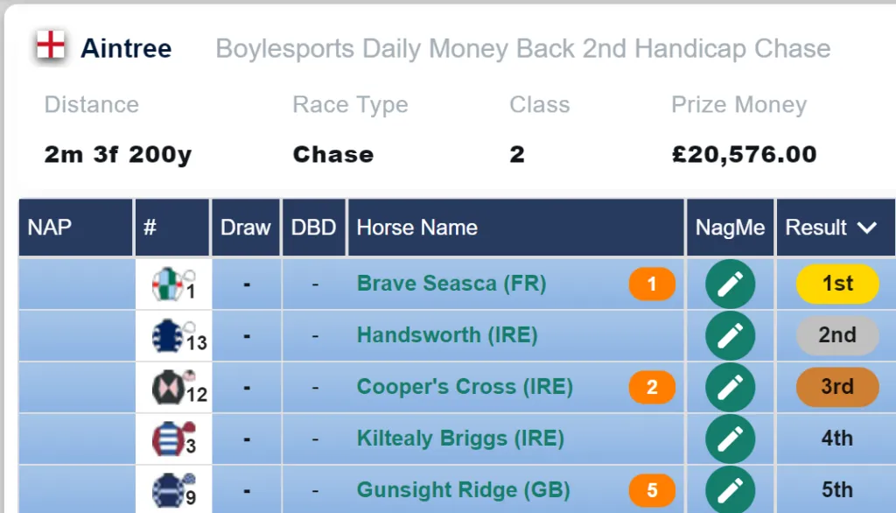Click the NagMe pencil icon for Brave Seasca
Viewport: 896px width, 513px height.
[731, 284]
